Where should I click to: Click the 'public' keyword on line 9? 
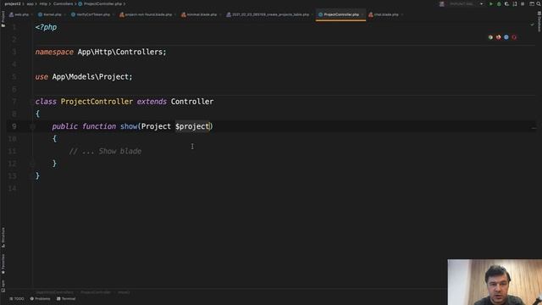pyautogui.click(x=64, y=126)
